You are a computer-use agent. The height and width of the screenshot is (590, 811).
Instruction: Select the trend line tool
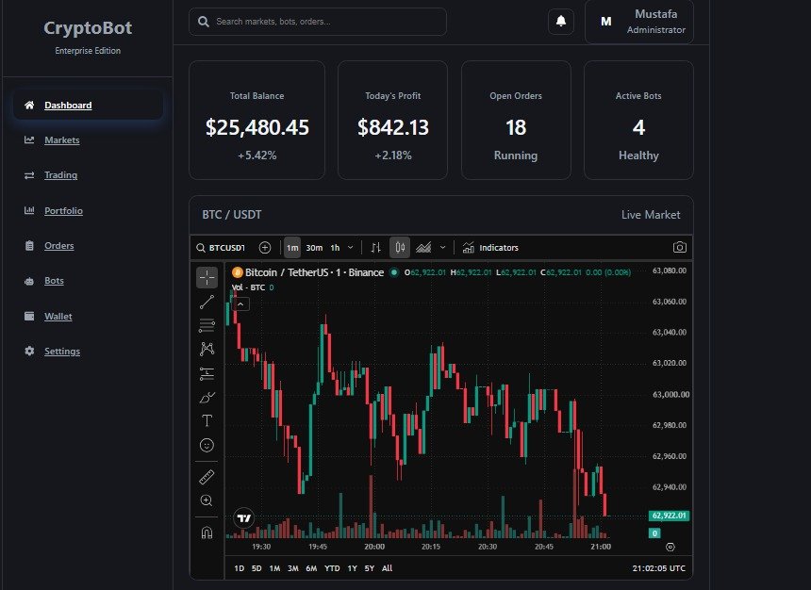click(207, 302)
